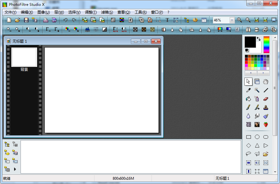
Task: Reset colors to default black and white
Action: (x=247, y=50)
